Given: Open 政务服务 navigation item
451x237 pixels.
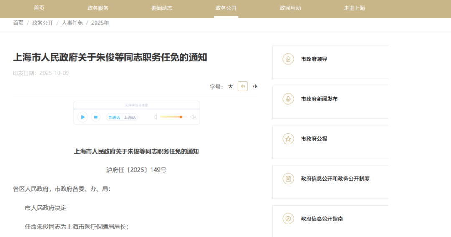Looking at the screenshot, I should tap(98, 8).
